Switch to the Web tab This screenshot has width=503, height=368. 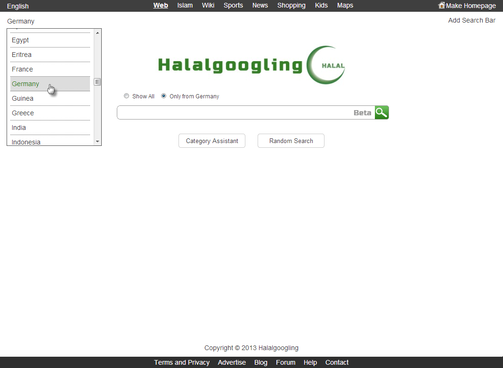pyautogui.click(x=161, y=6)
